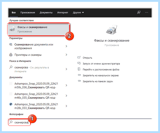Open the feedback icon in the search header

click(x=139, y=12)
